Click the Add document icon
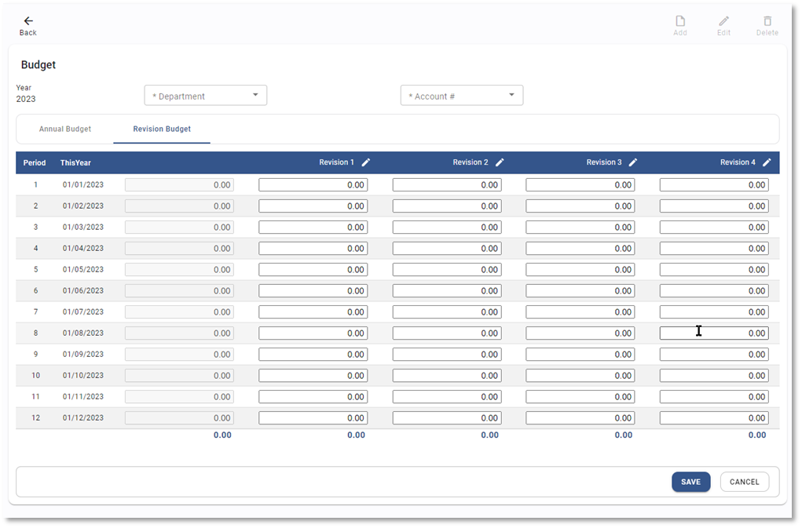This screenshot has width=802, height=528. click(x=680, y=21)
